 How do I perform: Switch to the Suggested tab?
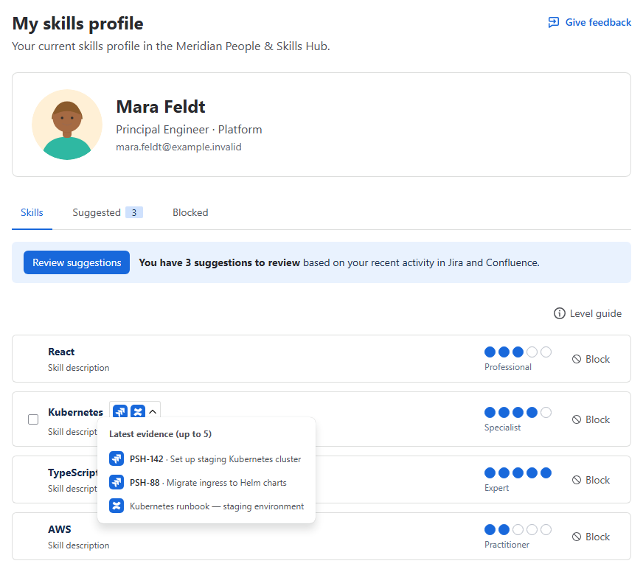point(108,212)
